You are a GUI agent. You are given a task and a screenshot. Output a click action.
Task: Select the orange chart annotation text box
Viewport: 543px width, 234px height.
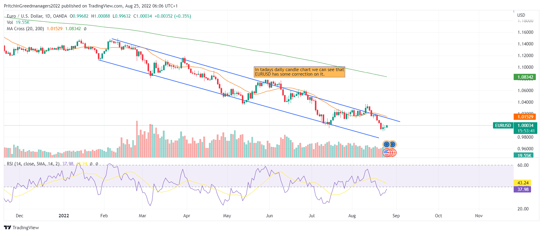pyautogui.click(x=299, y=72)
